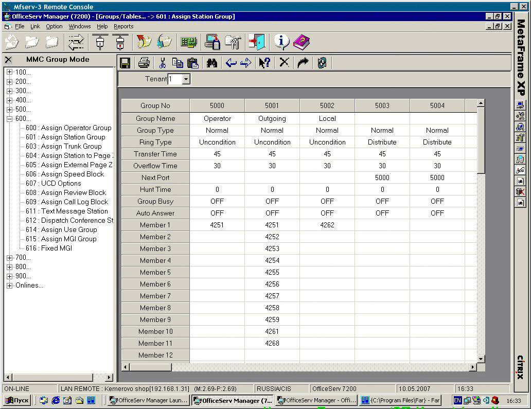This screenshot has width=531, height=409.
Task: Click the printer icon
Action: point(144,63)
